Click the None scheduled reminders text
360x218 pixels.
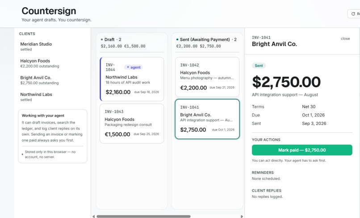266,179
